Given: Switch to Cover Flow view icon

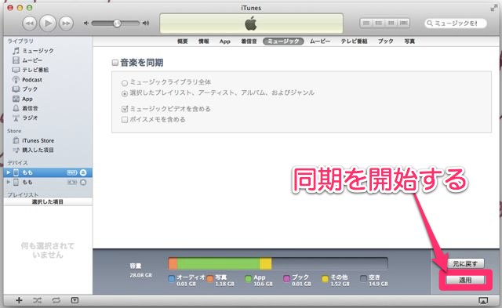Looking at the screenshot, I should click(403, 23).
